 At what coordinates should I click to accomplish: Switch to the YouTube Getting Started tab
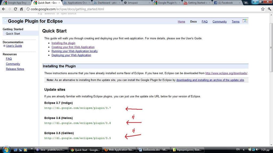[x=197, y=3]
